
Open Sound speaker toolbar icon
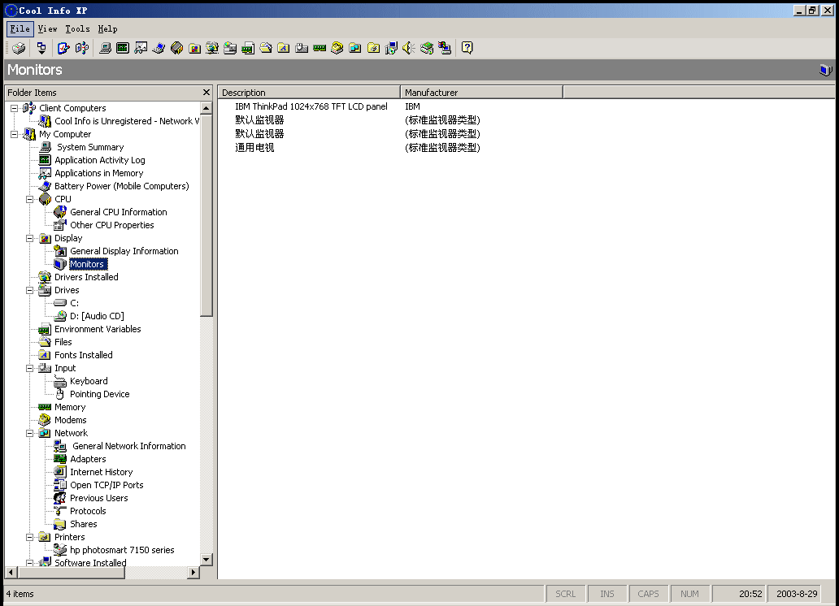point(409,48)
